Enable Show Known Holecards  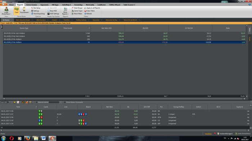[65, 102]
